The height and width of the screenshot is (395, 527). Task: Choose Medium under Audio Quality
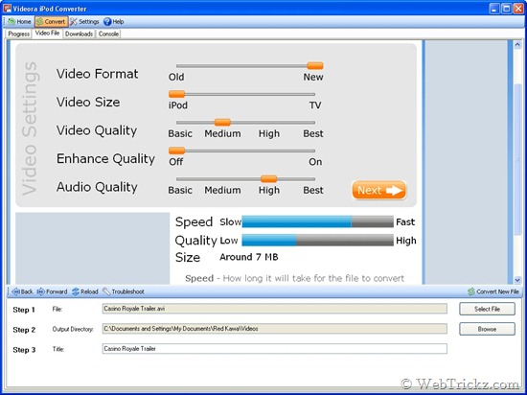[222, 190]
